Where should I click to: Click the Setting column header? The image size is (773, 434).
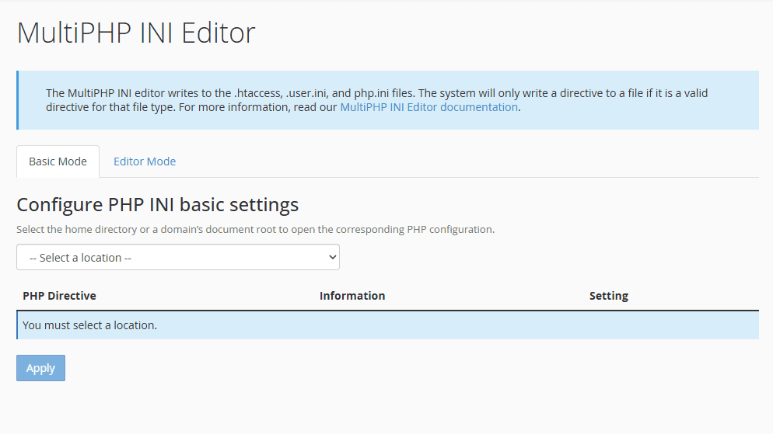coord(609,296)
